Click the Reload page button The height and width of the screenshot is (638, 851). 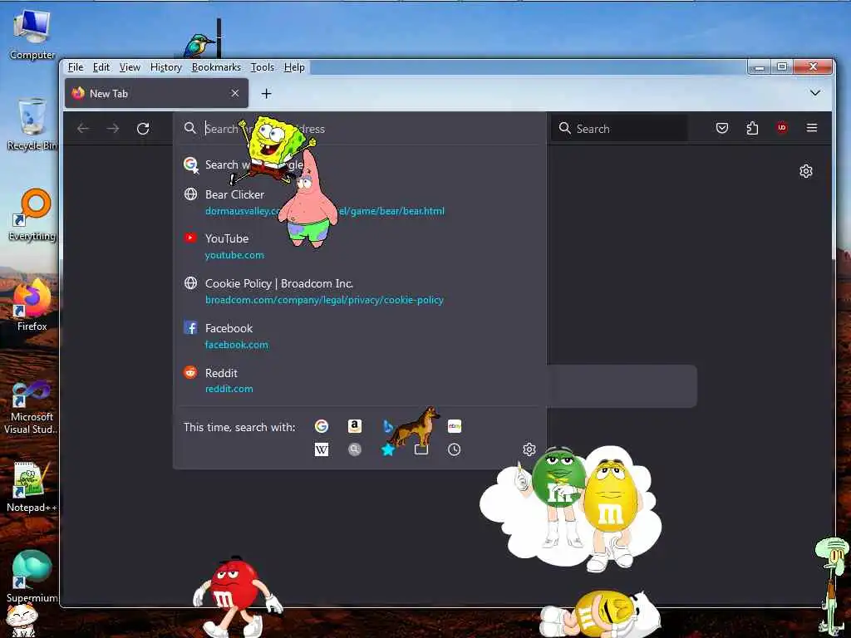point(143,129)
